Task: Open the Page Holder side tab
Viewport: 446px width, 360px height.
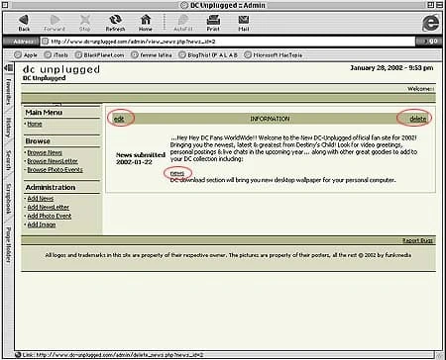Action: pos(9,244)
